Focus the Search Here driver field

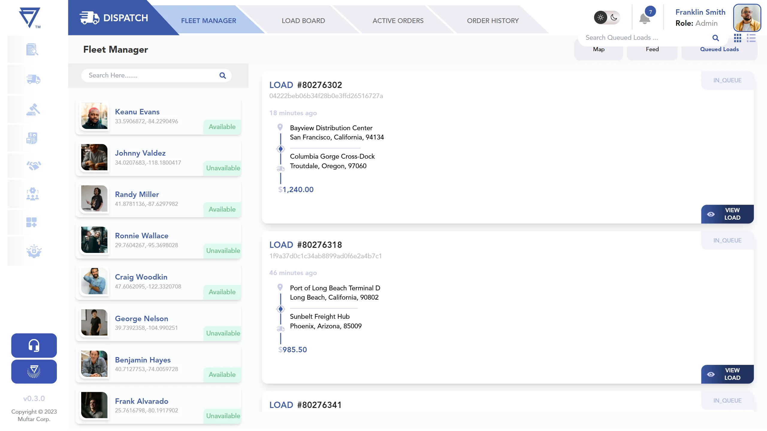click(156, 75)
